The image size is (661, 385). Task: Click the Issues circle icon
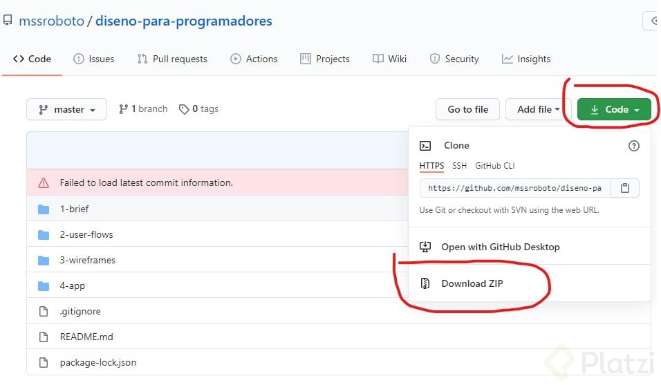pyautogui.click(x=78, y=59)
